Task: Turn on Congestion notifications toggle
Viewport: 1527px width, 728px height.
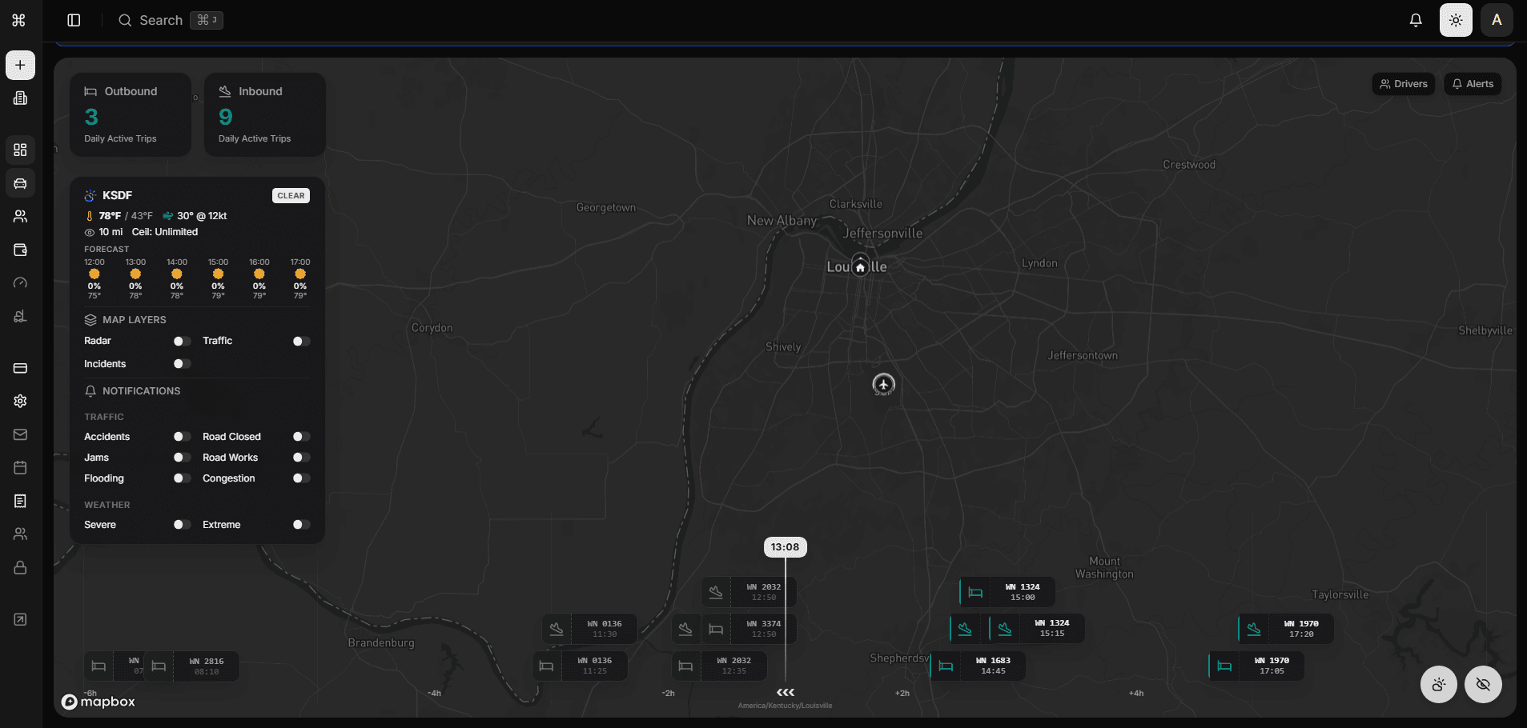Action: pyautogui.click(x=301, y=478)
